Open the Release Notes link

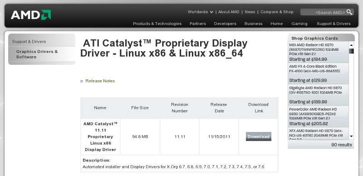100,81
